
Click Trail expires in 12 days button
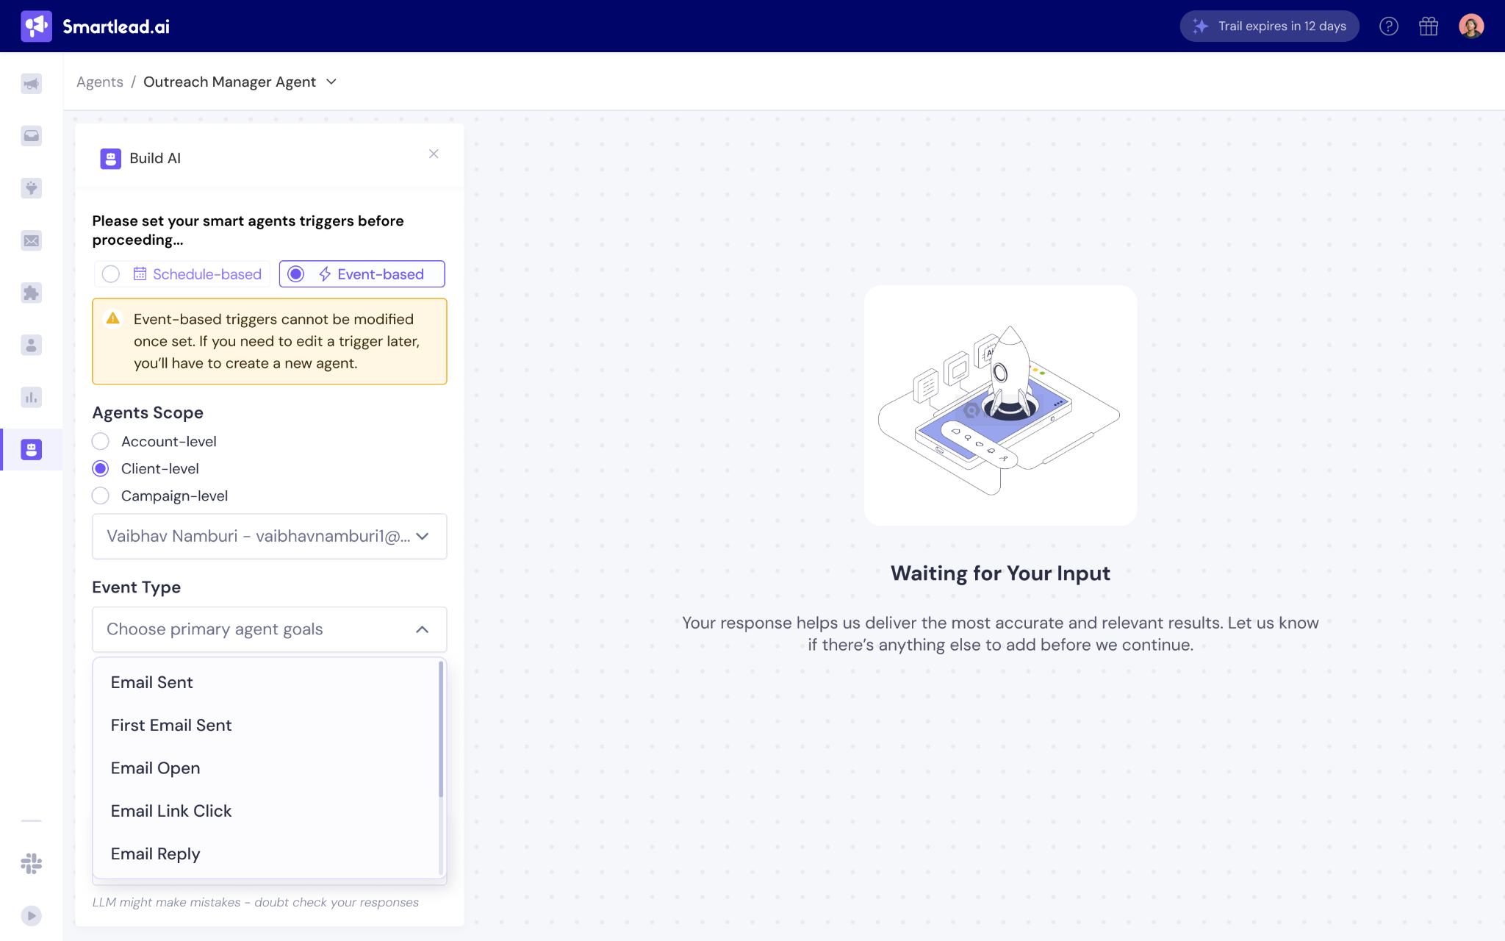[x=1269, y=26]
